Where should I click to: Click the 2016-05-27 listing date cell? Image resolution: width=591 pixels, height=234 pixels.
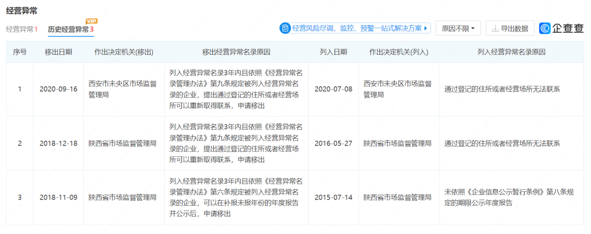[x=333, y=143]
